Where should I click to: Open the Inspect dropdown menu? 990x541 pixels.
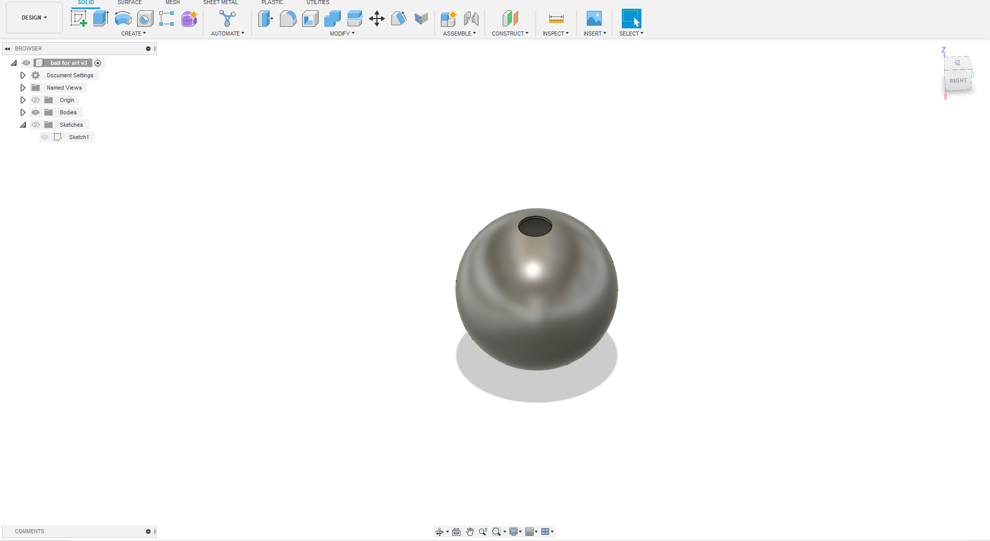[556, 33]
